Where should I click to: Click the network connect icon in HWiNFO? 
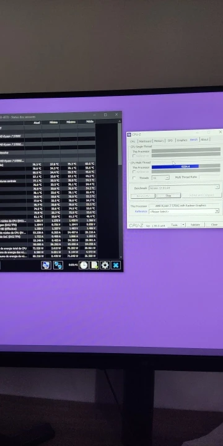58,265
